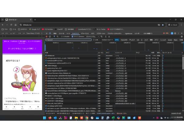Open Chrome from the taskbar

[x=87, y=118]
